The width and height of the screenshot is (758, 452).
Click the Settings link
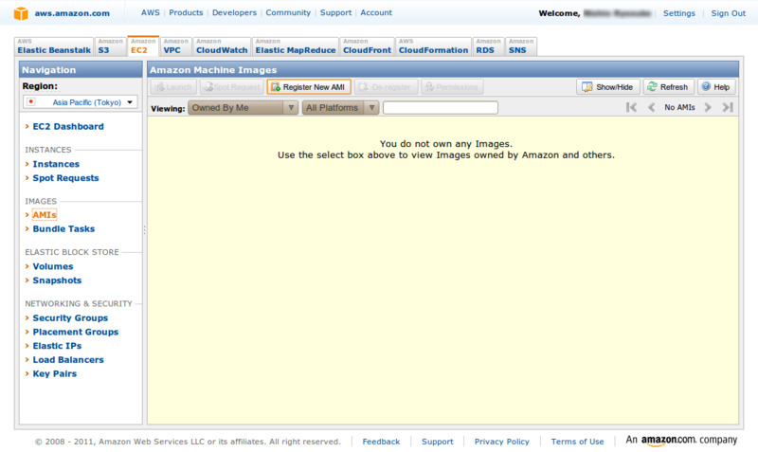[678, 13]
